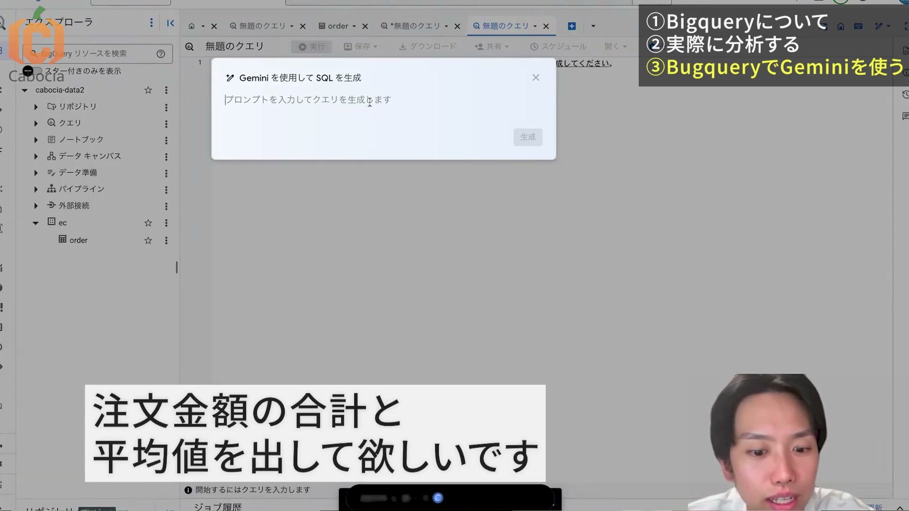Click the スケジュール schedule button

[x=558, y=46]
